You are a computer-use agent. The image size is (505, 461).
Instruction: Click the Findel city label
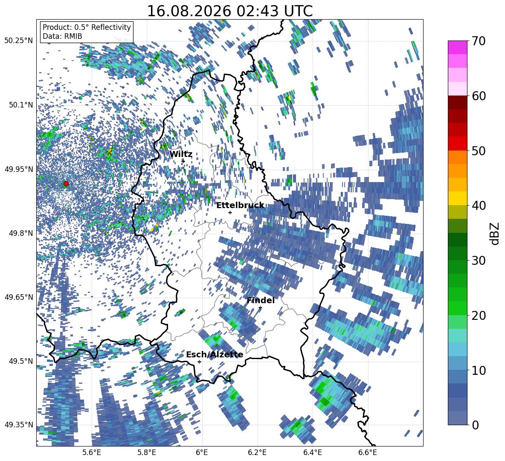click(x=261, y=300)
